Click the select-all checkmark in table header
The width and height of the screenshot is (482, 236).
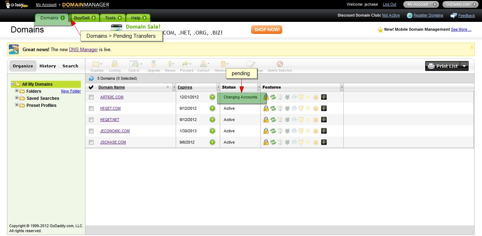91,87
